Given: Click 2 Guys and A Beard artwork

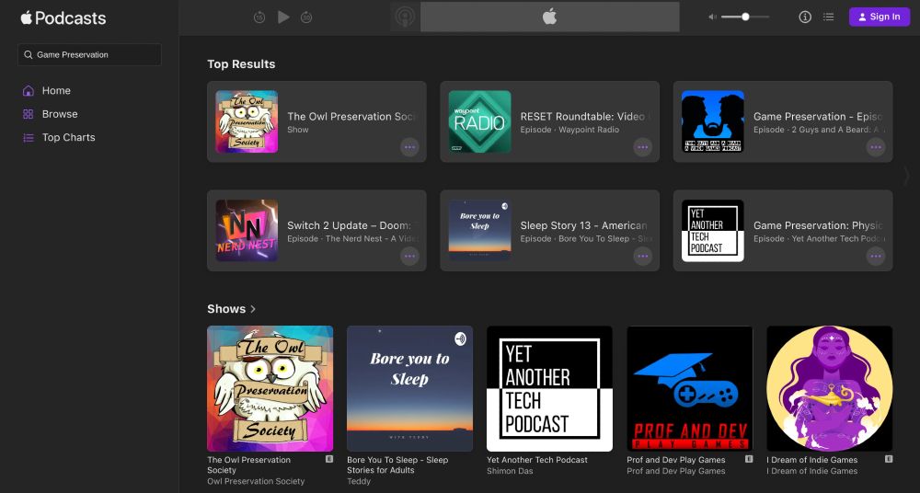Looking at the screenshot, I should tap(713, 121).
